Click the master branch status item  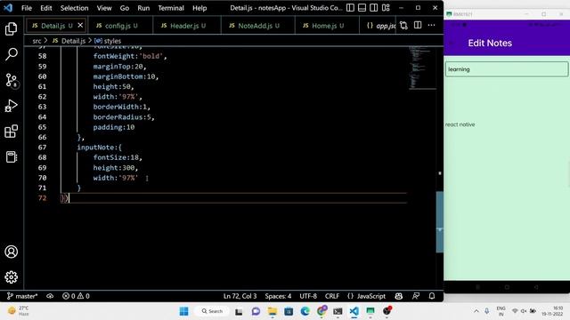coord(22,296)
